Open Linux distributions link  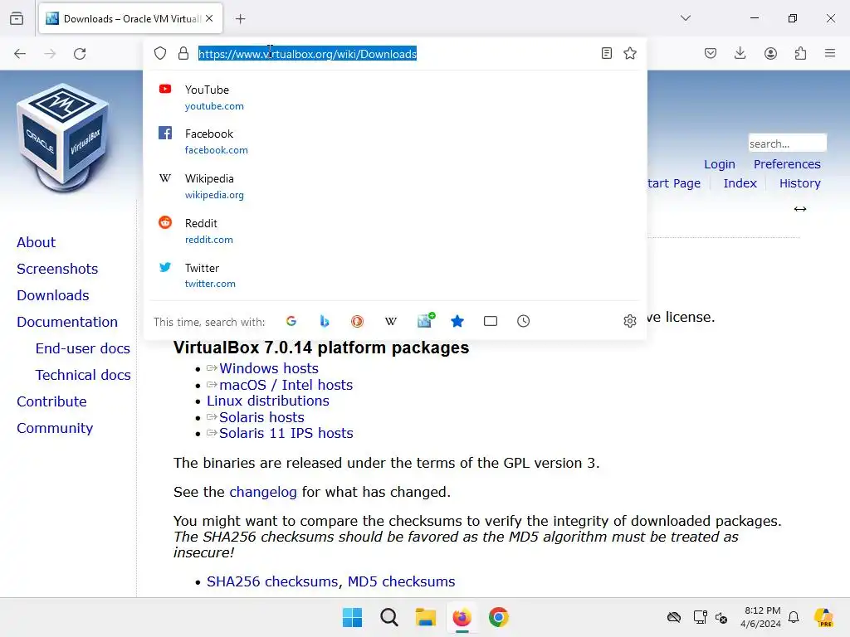pos(268,401)
